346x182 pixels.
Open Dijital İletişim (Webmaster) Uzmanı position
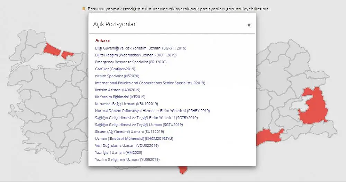click(136, 55)
